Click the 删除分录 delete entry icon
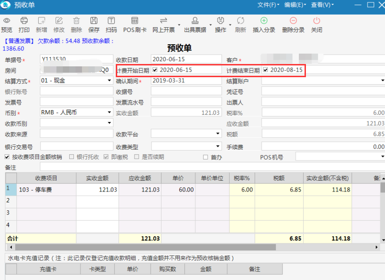 (293, 21)
